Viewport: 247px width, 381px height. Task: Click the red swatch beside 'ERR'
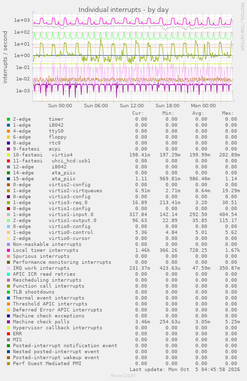8,334
